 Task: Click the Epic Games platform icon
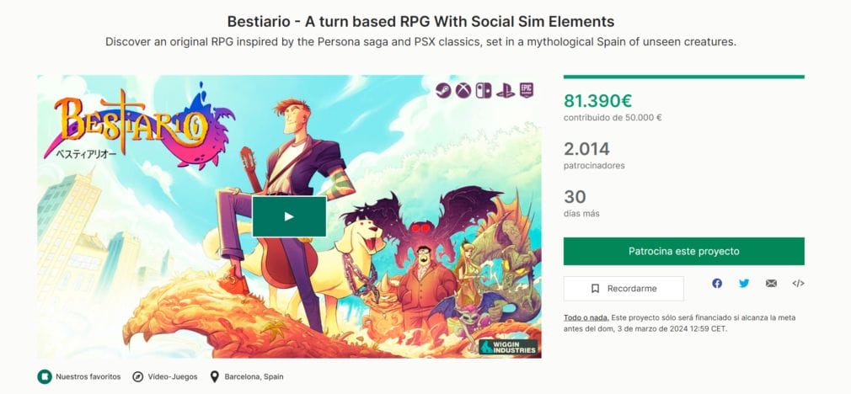[526, 90]
